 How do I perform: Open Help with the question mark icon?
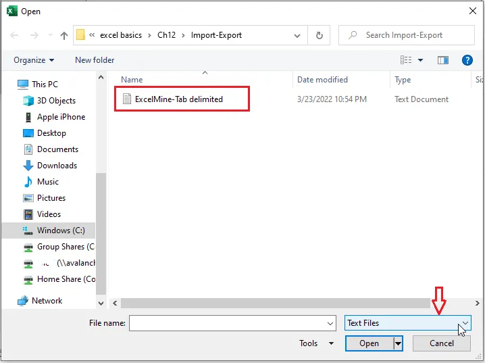[x=467, y=60]
